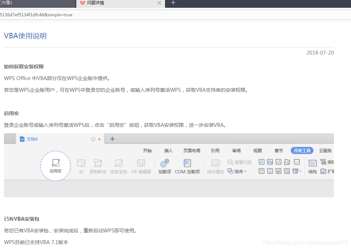Open the 云服务 ribbon tab

click(x=325, y=151)
